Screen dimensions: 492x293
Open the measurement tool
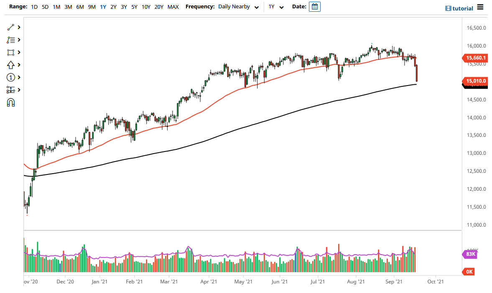click(11, 90)
